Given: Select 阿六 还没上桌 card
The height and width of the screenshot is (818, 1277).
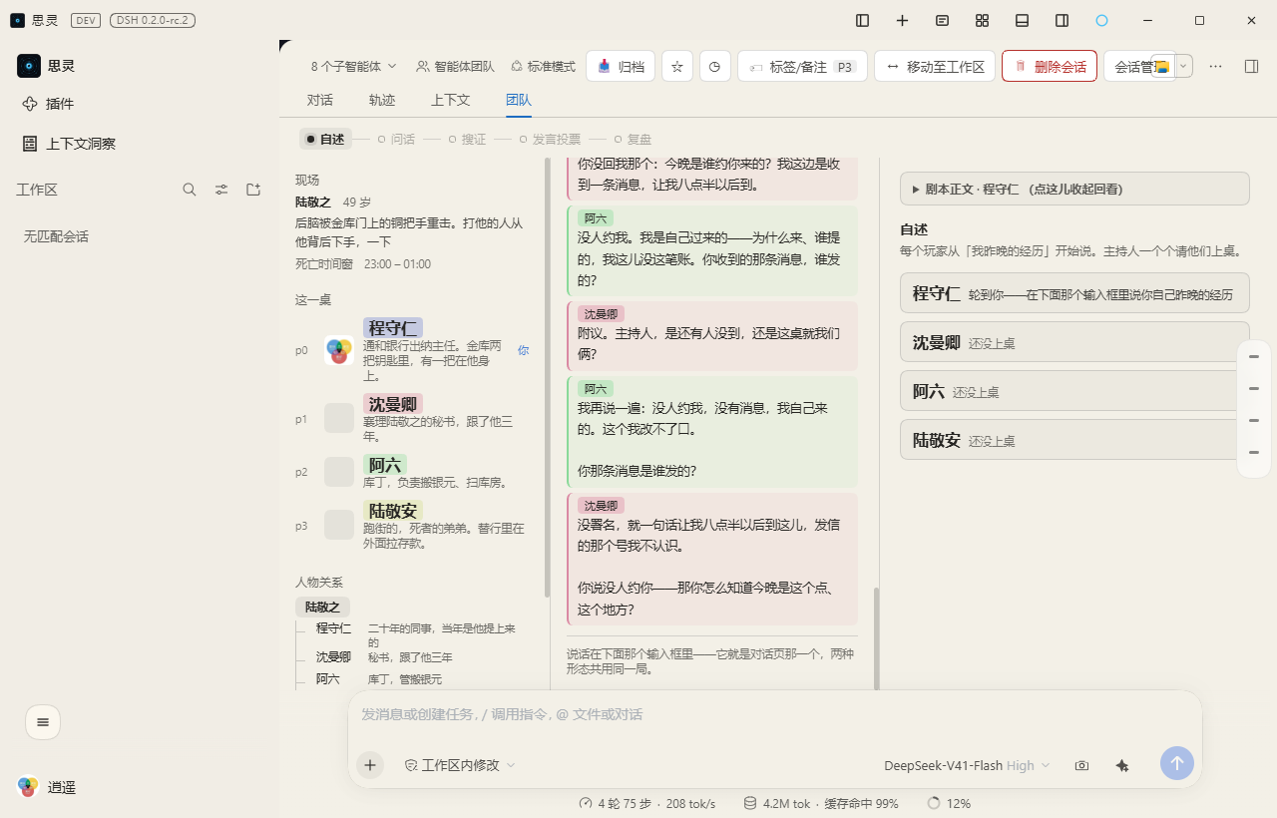Looking at the screenshot, I should tap(1074, 391).
